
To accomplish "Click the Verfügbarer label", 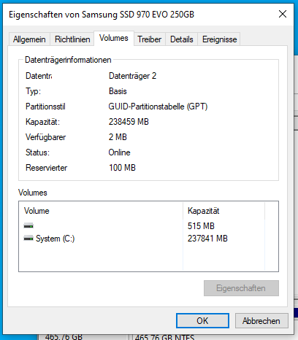I will coord(46,137).
